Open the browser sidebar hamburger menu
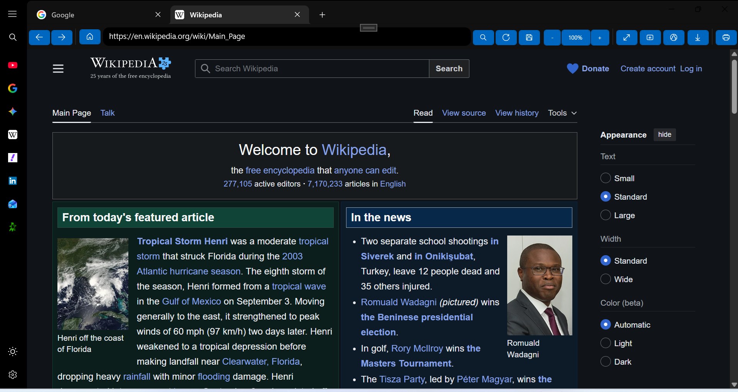738x392 pixels. coord(12,14)
